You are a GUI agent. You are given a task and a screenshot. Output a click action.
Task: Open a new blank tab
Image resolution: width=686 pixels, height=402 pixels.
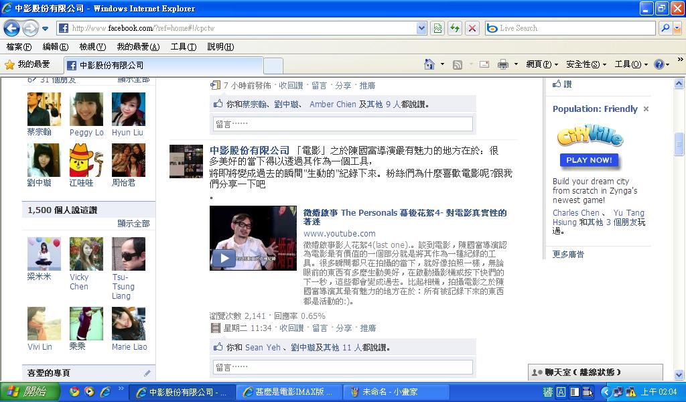(x=273, y=66)
